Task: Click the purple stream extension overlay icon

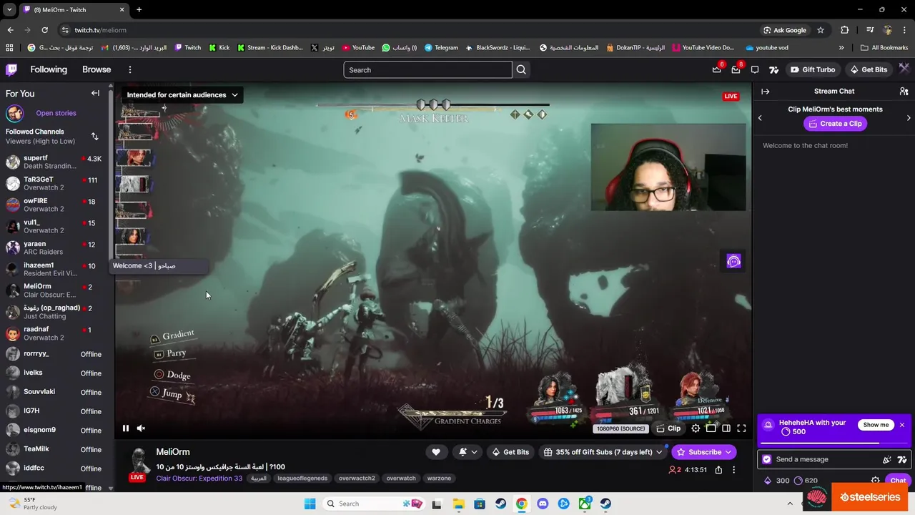Action: pyautogui.click(x=733, y=261)
